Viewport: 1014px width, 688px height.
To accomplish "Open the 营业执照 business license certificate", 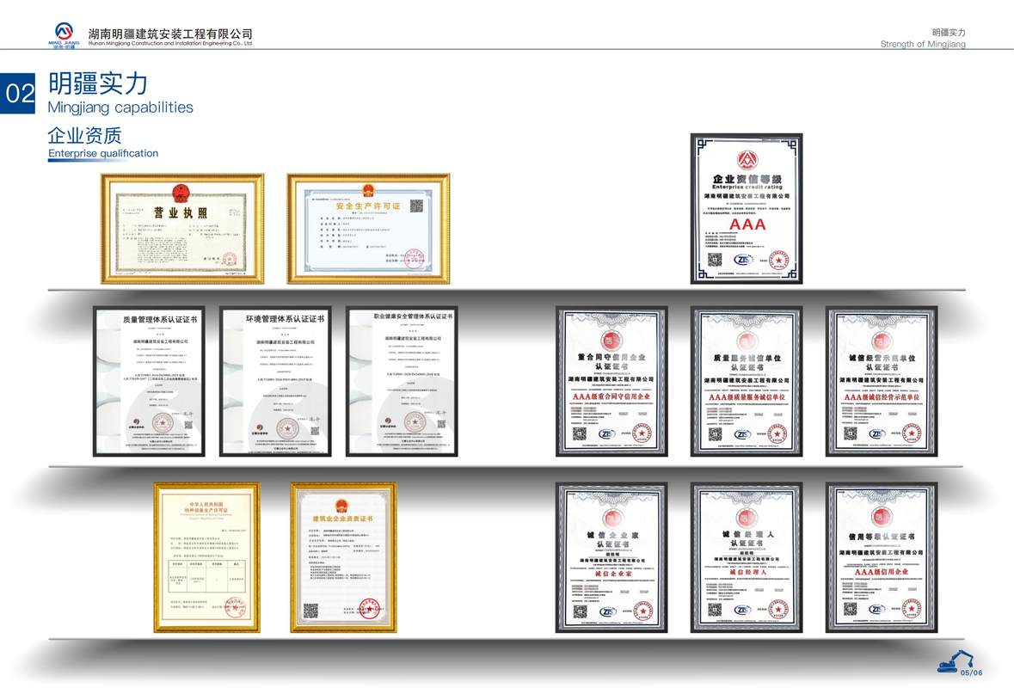I will click(x=181, y=228).
